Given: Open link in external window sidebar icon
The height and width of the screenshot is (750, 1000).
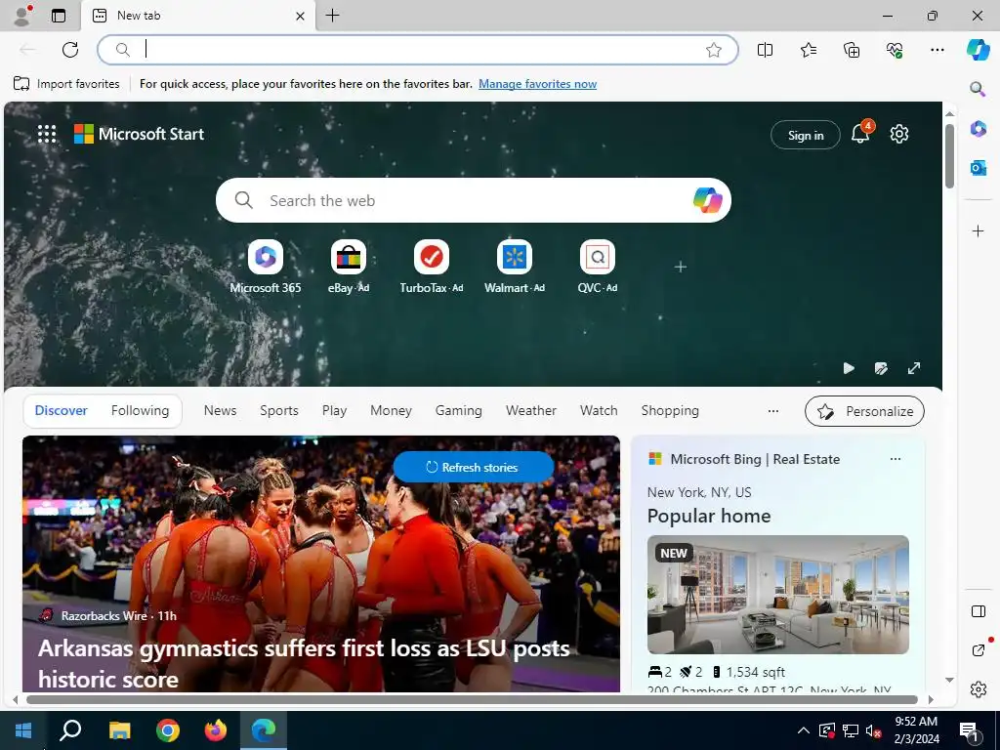Looking at the screenshot, I should pos(978,649).
